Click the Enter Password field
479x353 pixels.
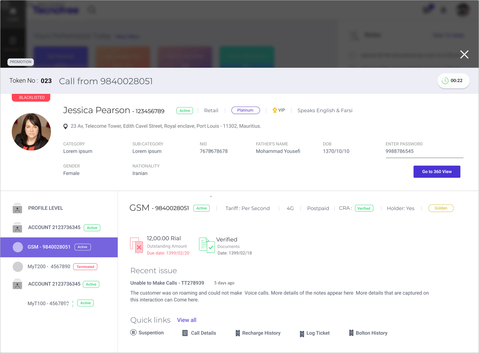[x=424, y=152]
